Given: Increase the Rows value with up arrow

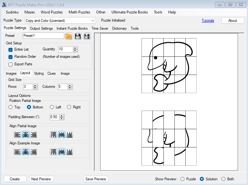Looking at the screenshot, I should (35, 85).
